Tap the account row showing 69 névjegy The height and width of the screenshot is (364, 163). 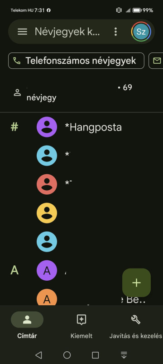click(81, 93)
